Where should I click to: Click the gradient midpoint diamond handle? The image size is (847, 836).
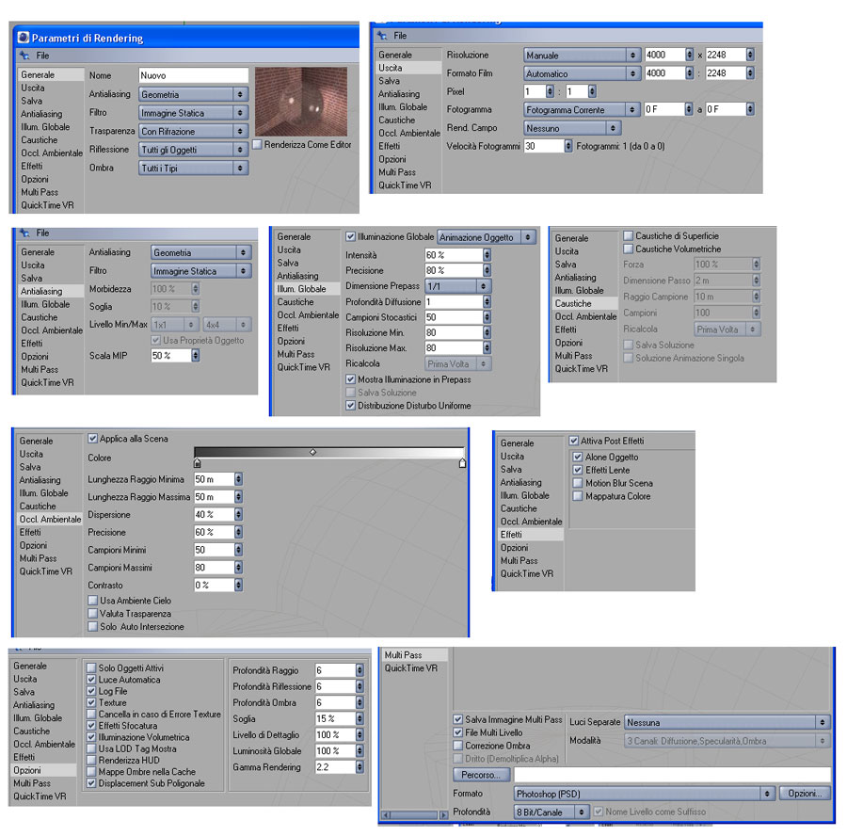(x=312, y=452)
